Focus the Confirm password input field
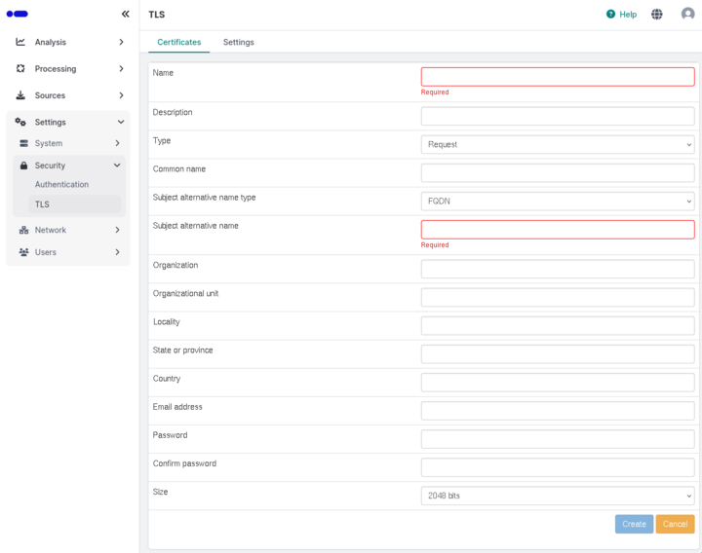Viewport: 702px width, 553px height. point(558,467)
